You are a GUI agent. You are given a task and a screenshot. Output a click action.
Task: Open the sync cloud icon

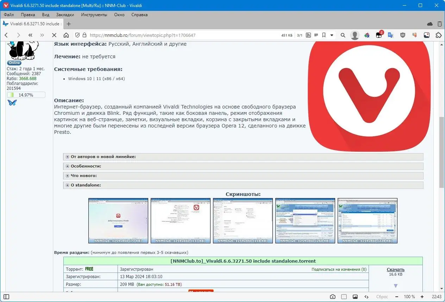[x=430, y=24]
